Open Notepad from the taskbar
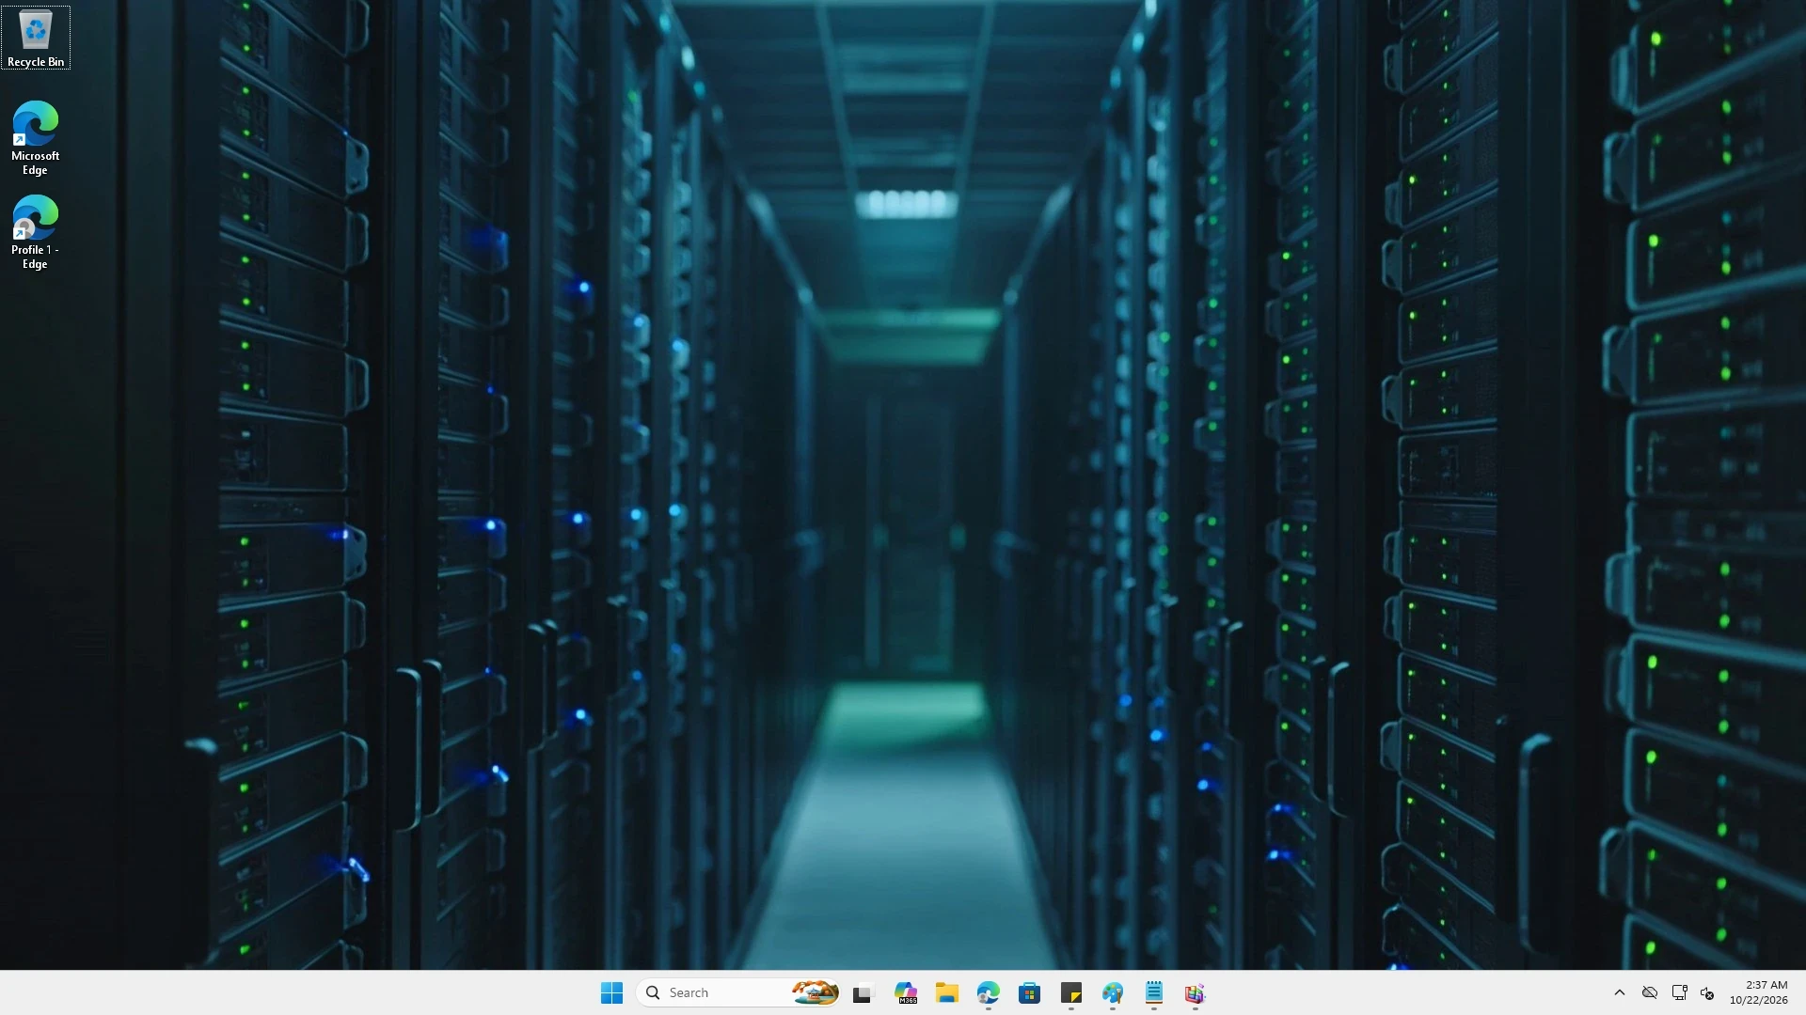The image size is (1806, 1015). pos(1154,993)
